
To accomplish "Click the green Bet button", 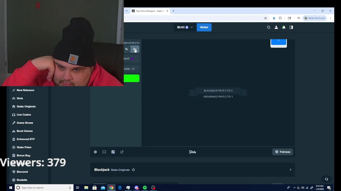I will click(x=132, y=78).
